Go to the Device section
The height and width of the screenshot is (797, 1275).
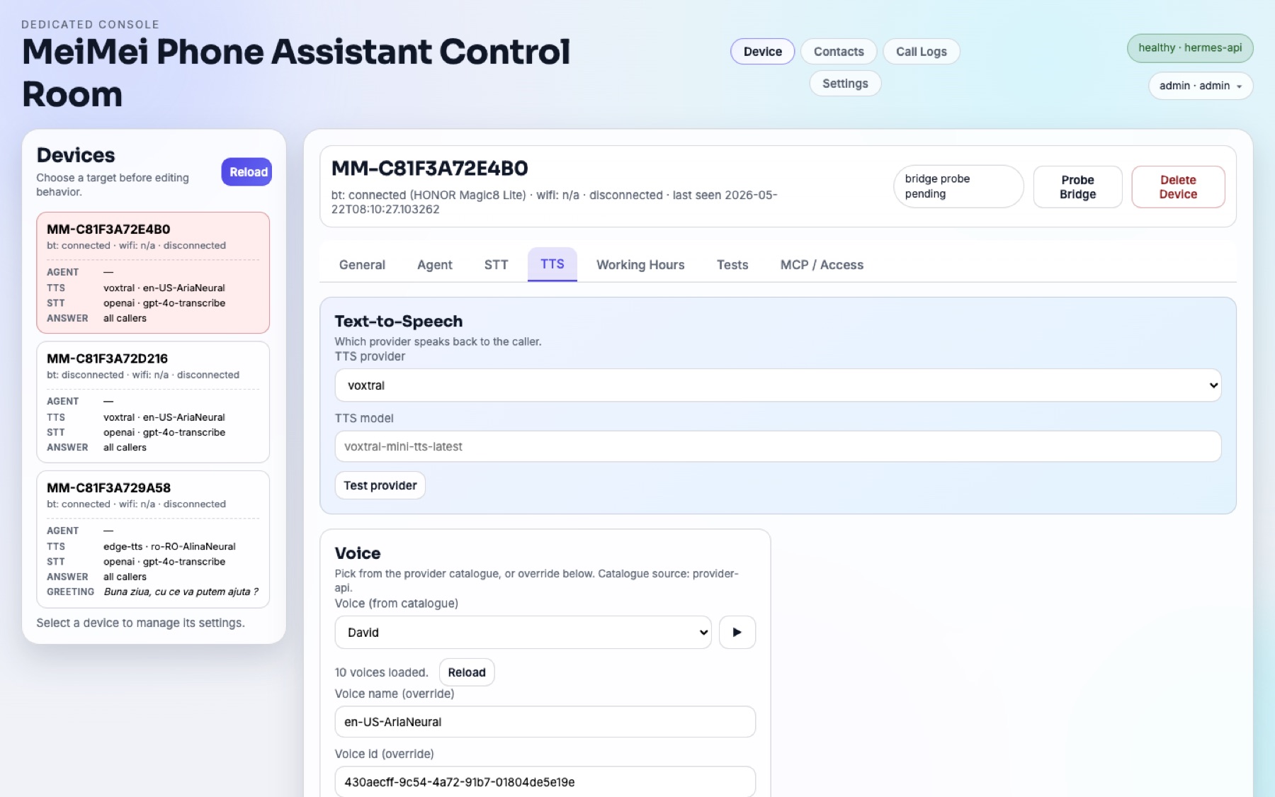763,52
